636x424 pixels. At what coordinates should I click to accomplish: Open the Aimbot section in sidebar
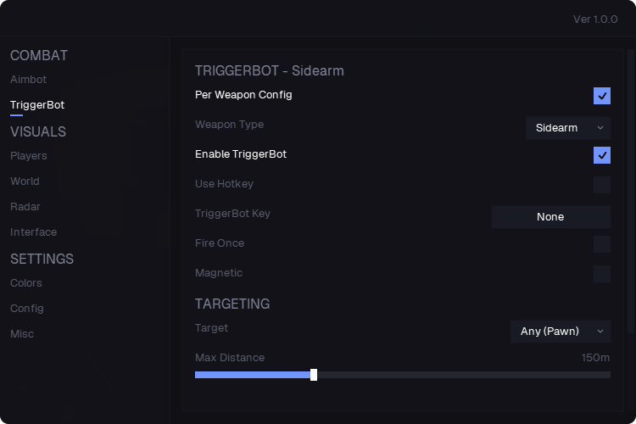(x=28, y=80)
